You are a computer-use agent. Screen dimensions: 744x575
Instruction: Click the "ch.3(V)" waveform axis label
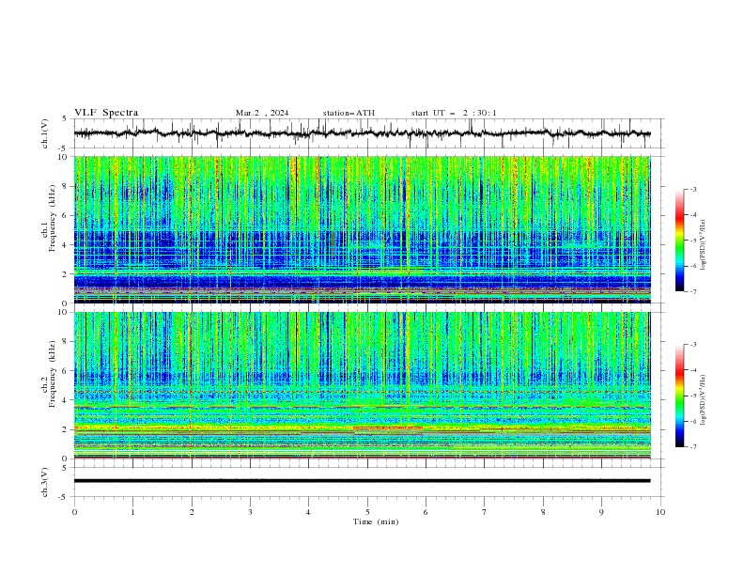click(x=45, y=482)
